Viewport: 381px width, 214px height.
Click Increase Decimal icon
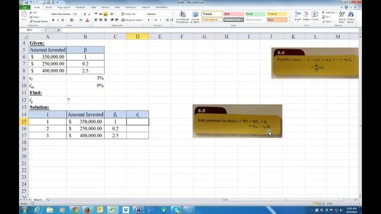[x=167, y=20]
